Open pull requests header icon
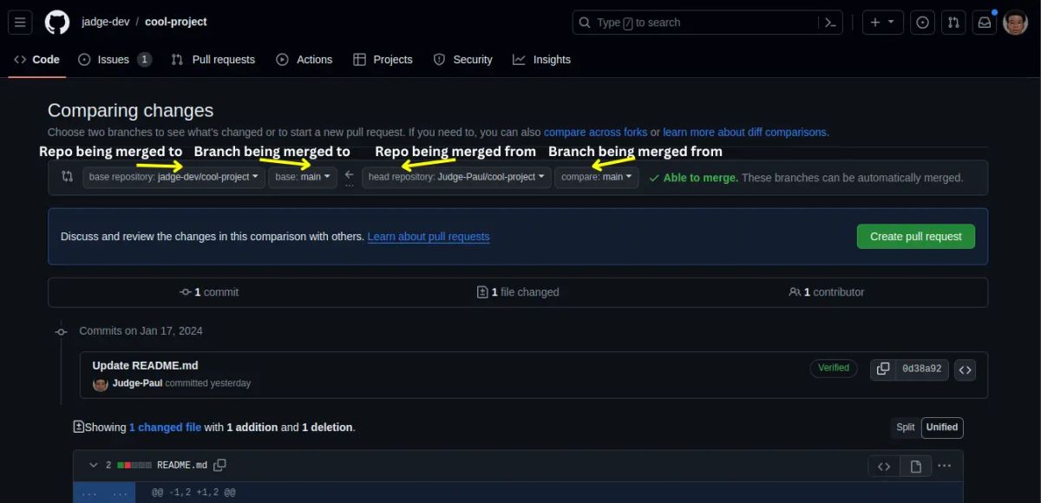 [x=953, y=23]
